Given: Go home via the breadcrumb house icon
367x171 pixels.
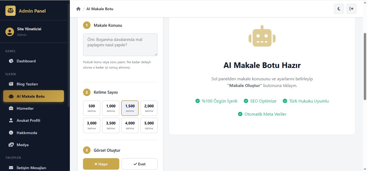Looking at the screenshot, I should 78,9.
